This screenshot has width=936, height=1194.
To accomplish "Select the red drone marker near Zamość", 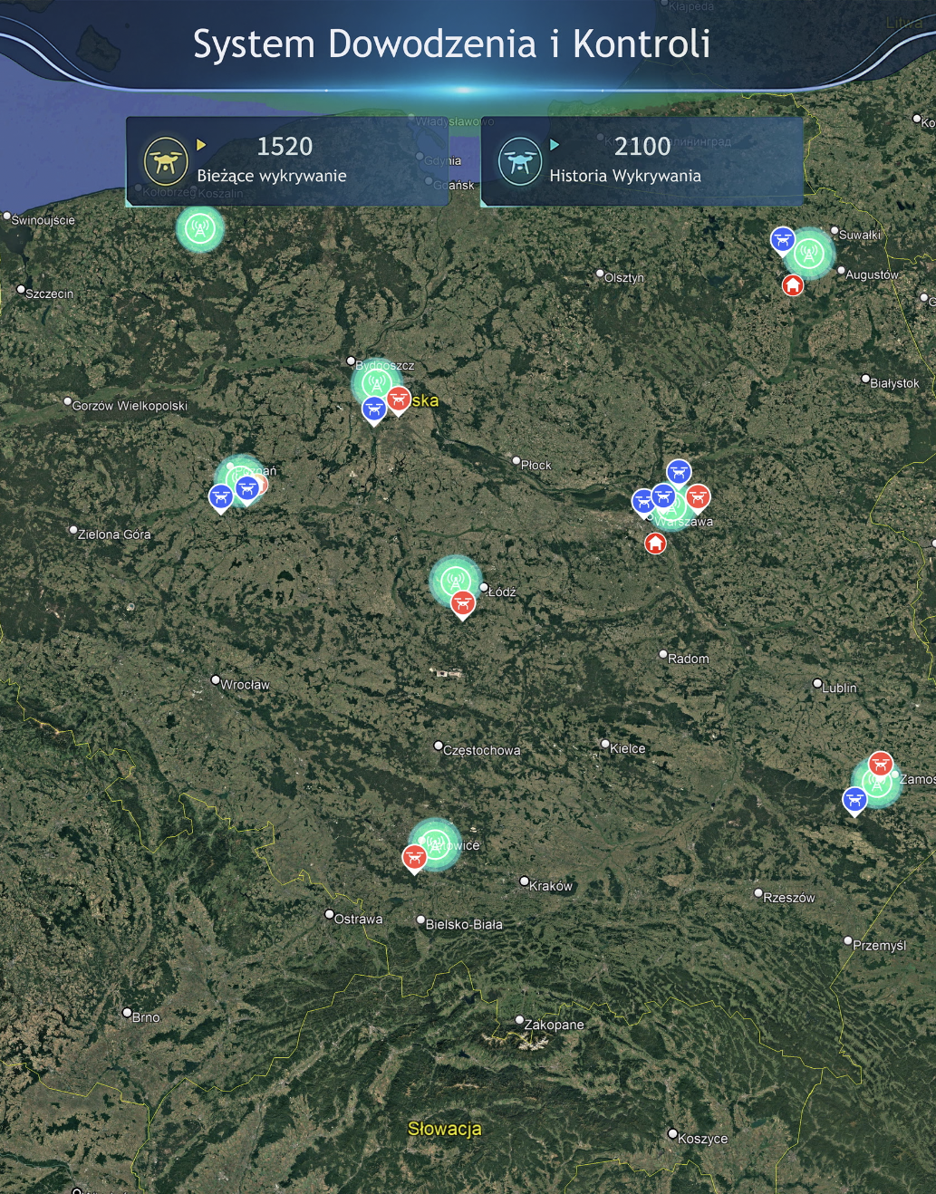I will (880, 764).
